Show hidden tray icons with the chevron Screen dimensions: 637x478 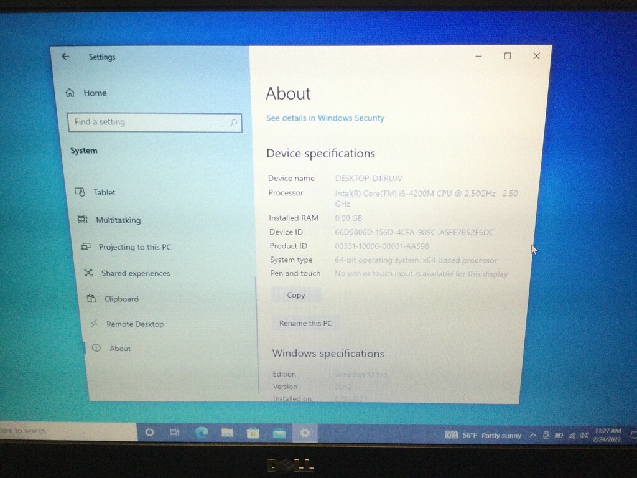533,435
